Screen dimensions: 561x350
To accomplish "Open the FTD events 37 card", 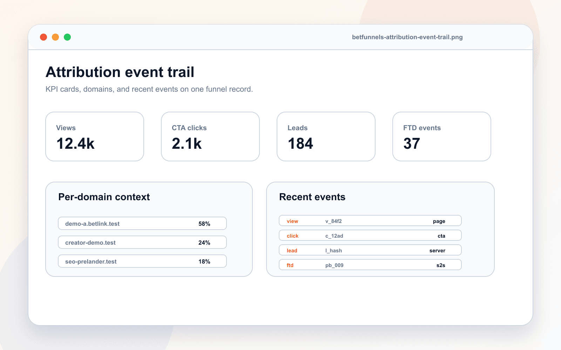I will point(442,136).
